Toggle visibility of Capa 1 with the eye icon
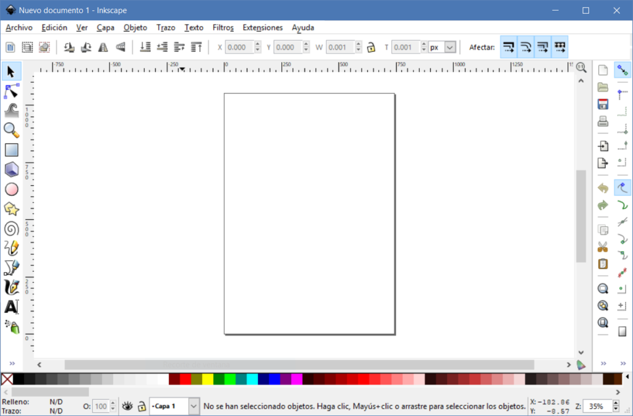Viewport: 633px width, 416px height. (127, 406)
